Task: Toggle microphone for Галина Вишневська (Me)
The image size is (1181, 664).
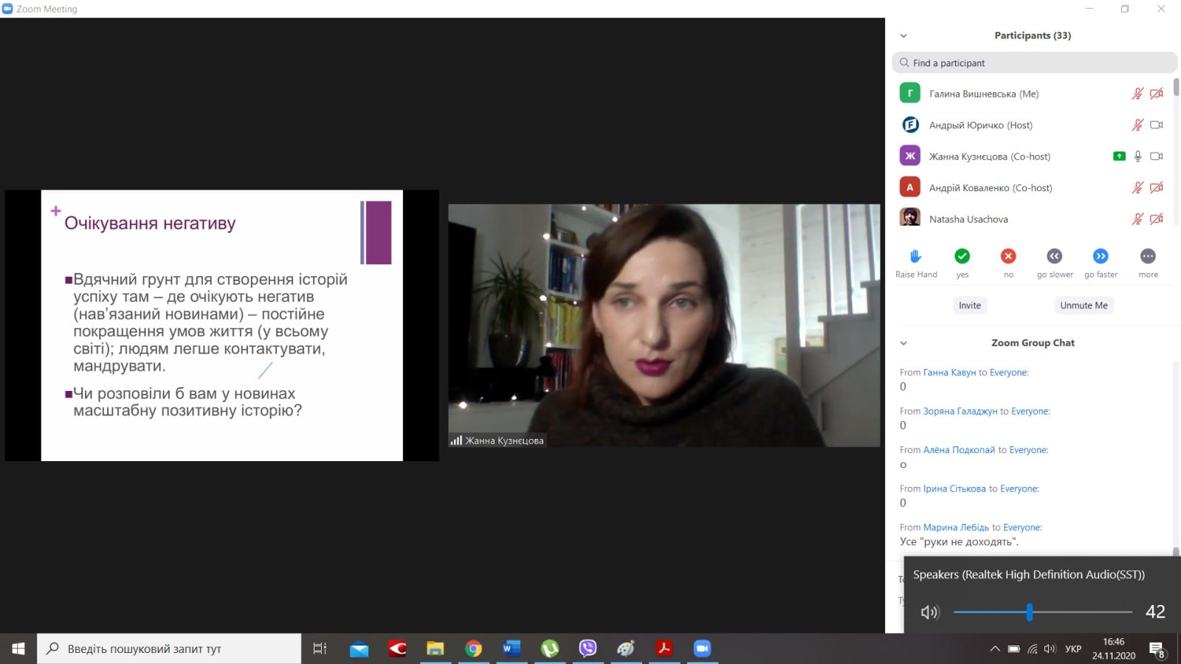Action: [1137, 94]
